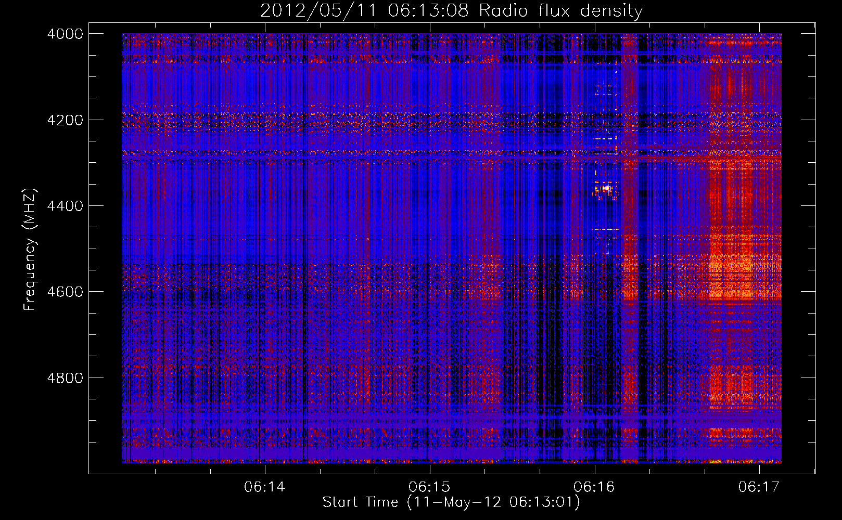Click the 06:14 time axis label
Viewport: 842px width, 520px height.
point(265,487)
